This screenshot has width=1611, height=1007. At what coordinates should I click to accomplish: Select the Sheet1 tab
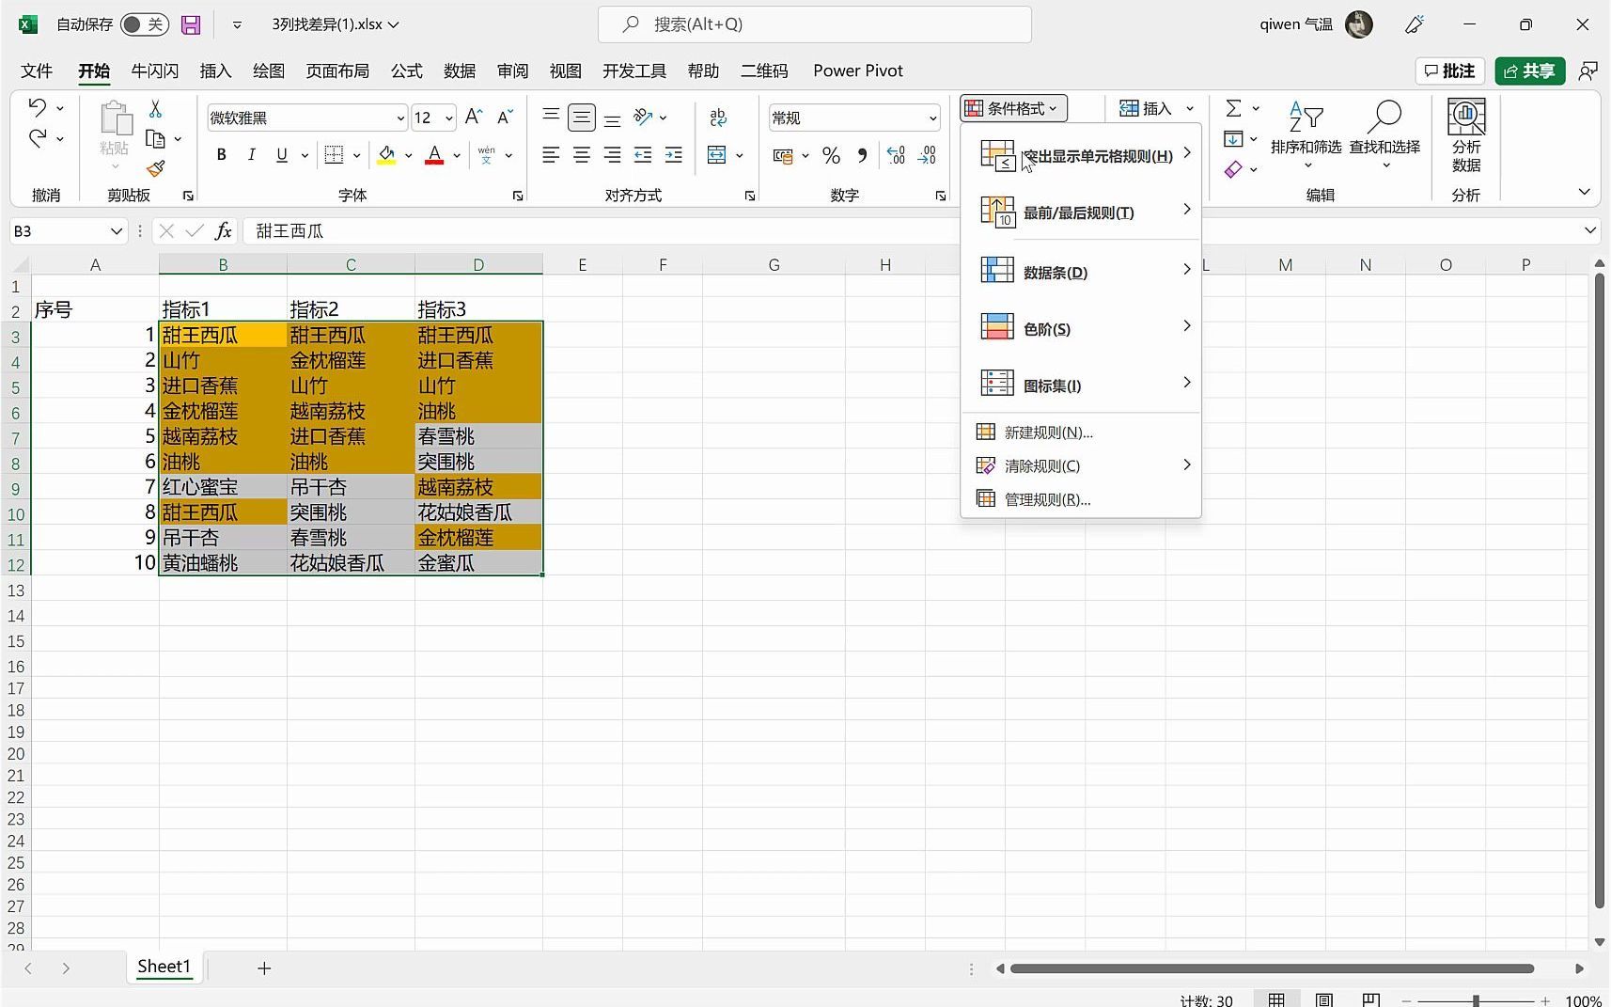(x=164, y=967)
